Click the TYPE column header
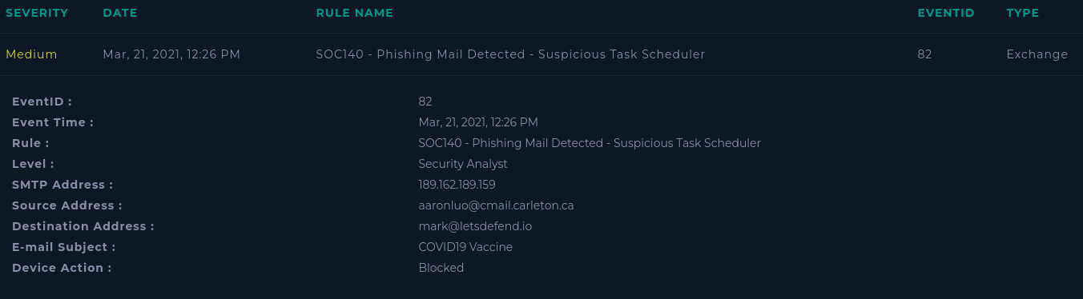Viewport: 1083px width, 299px height. tap(1023, 14)
